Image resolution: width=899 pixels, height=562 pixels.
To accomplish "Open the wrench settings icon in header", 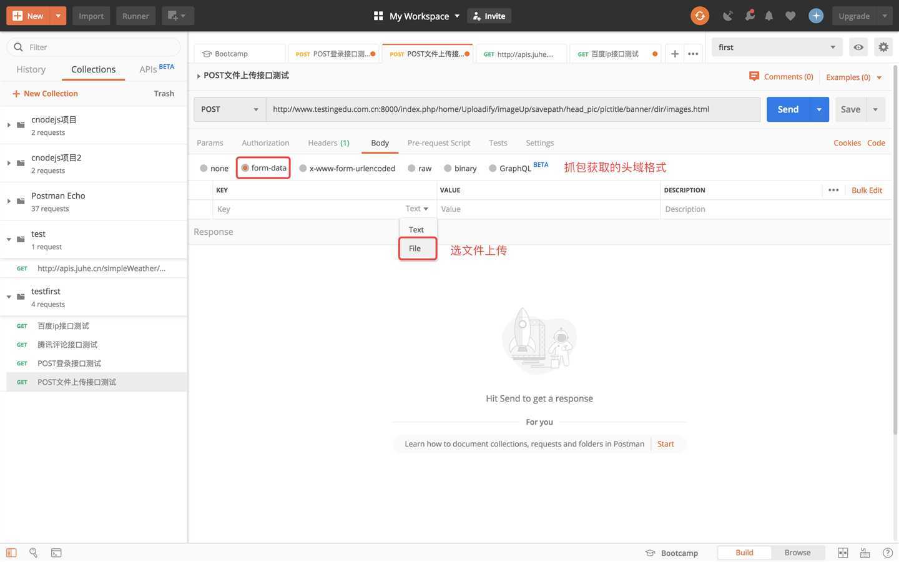I will point(749,16).
